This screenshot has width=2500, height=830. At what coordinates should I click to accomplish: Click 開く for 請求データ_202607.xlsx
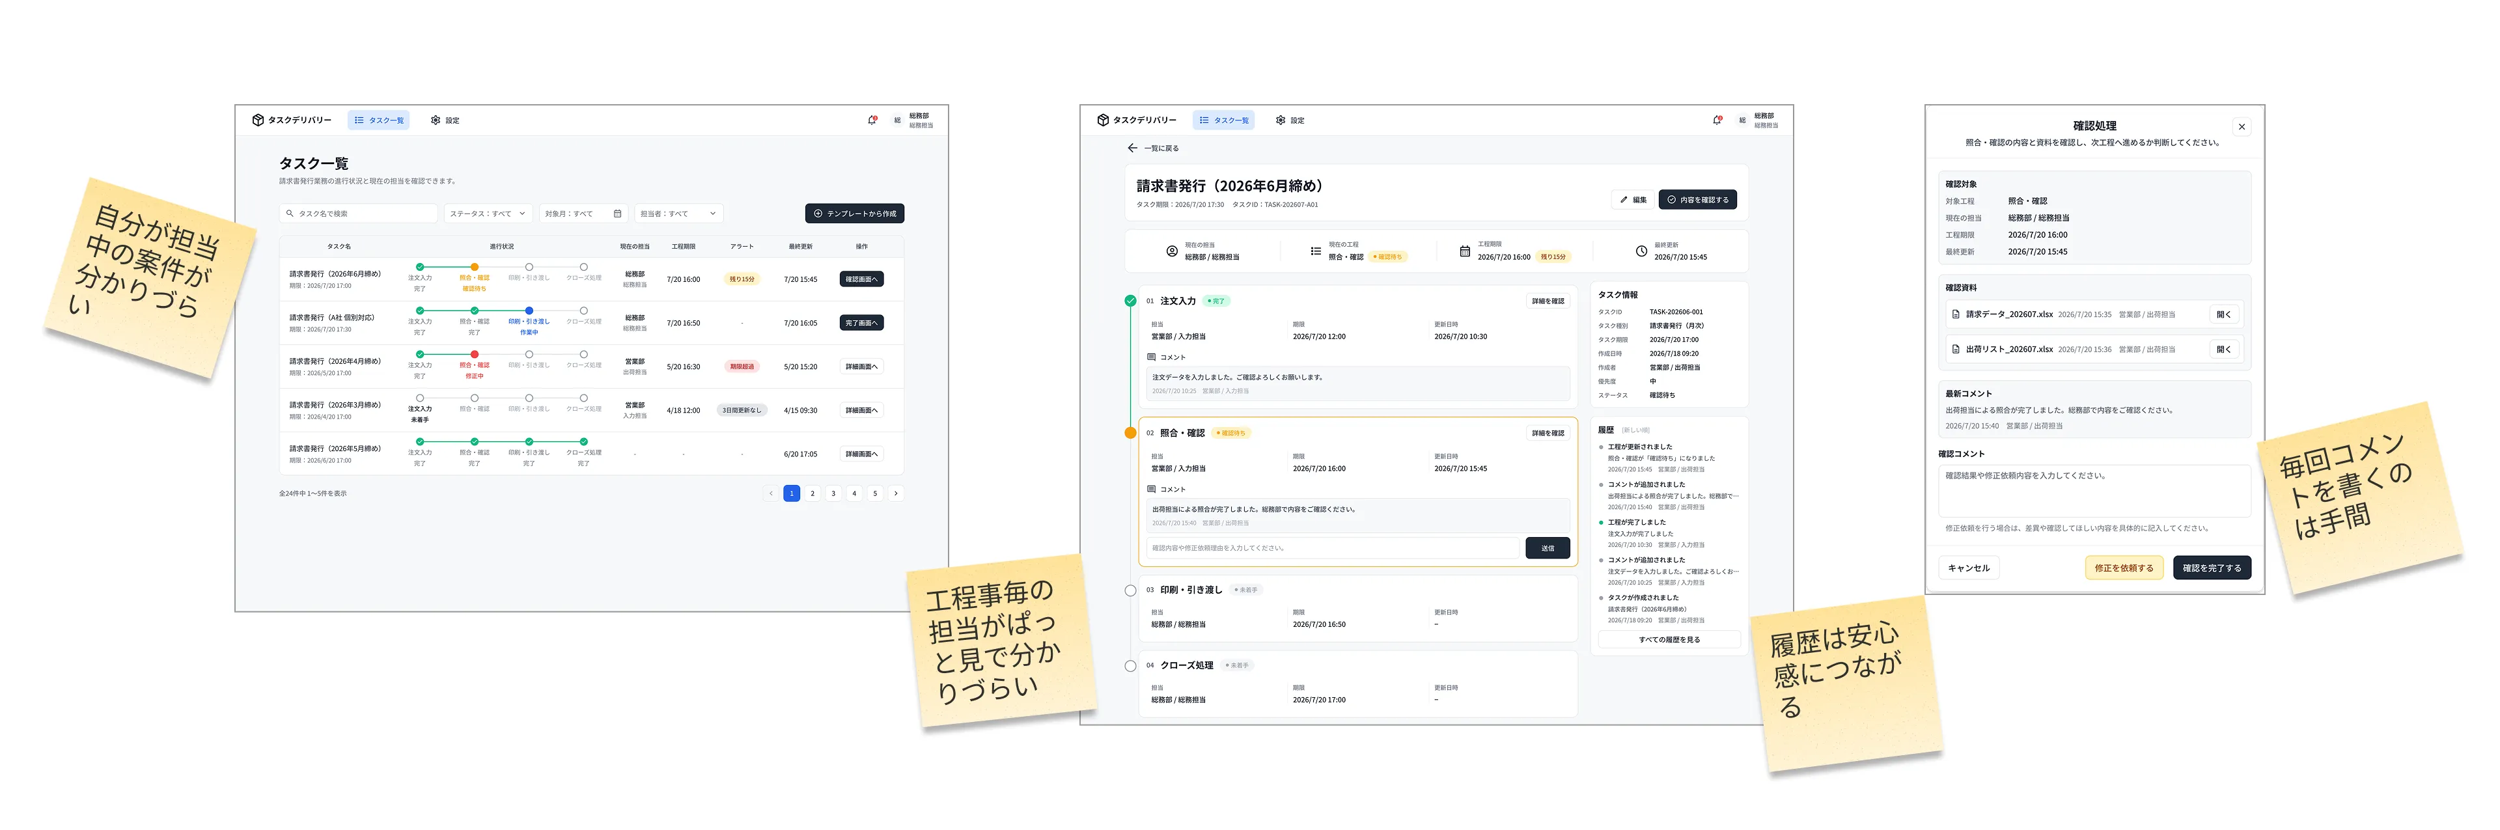coord(2225,314)
